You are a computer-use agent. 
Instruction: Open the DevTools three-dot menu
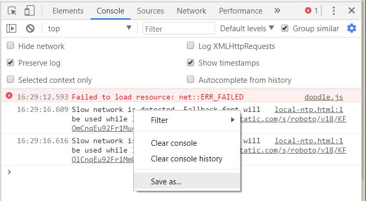[x=334, y=11]
